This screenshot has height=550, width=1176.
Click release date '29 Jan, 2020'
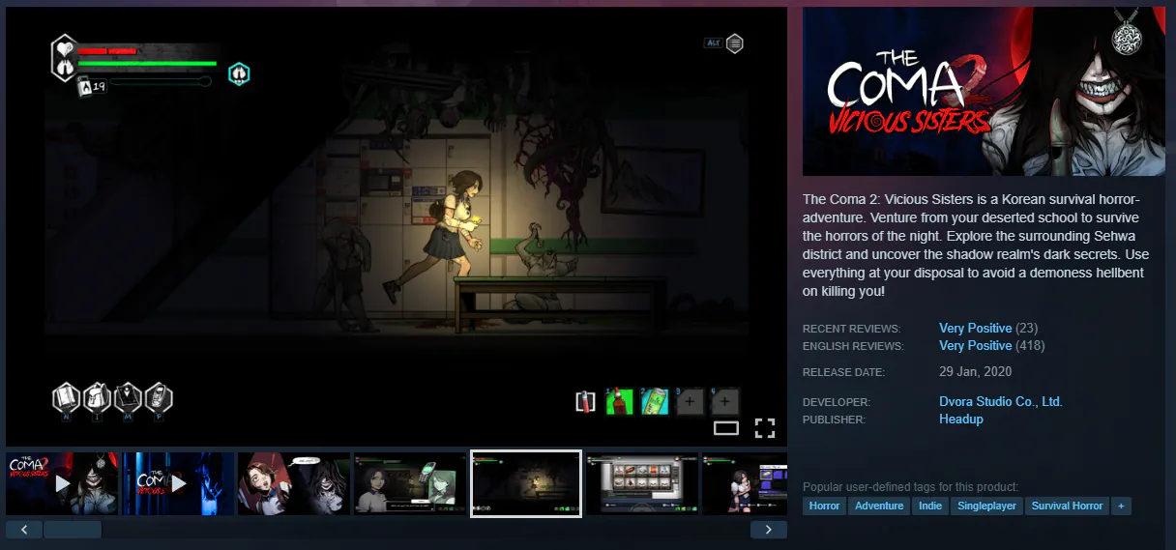(976, 371)
